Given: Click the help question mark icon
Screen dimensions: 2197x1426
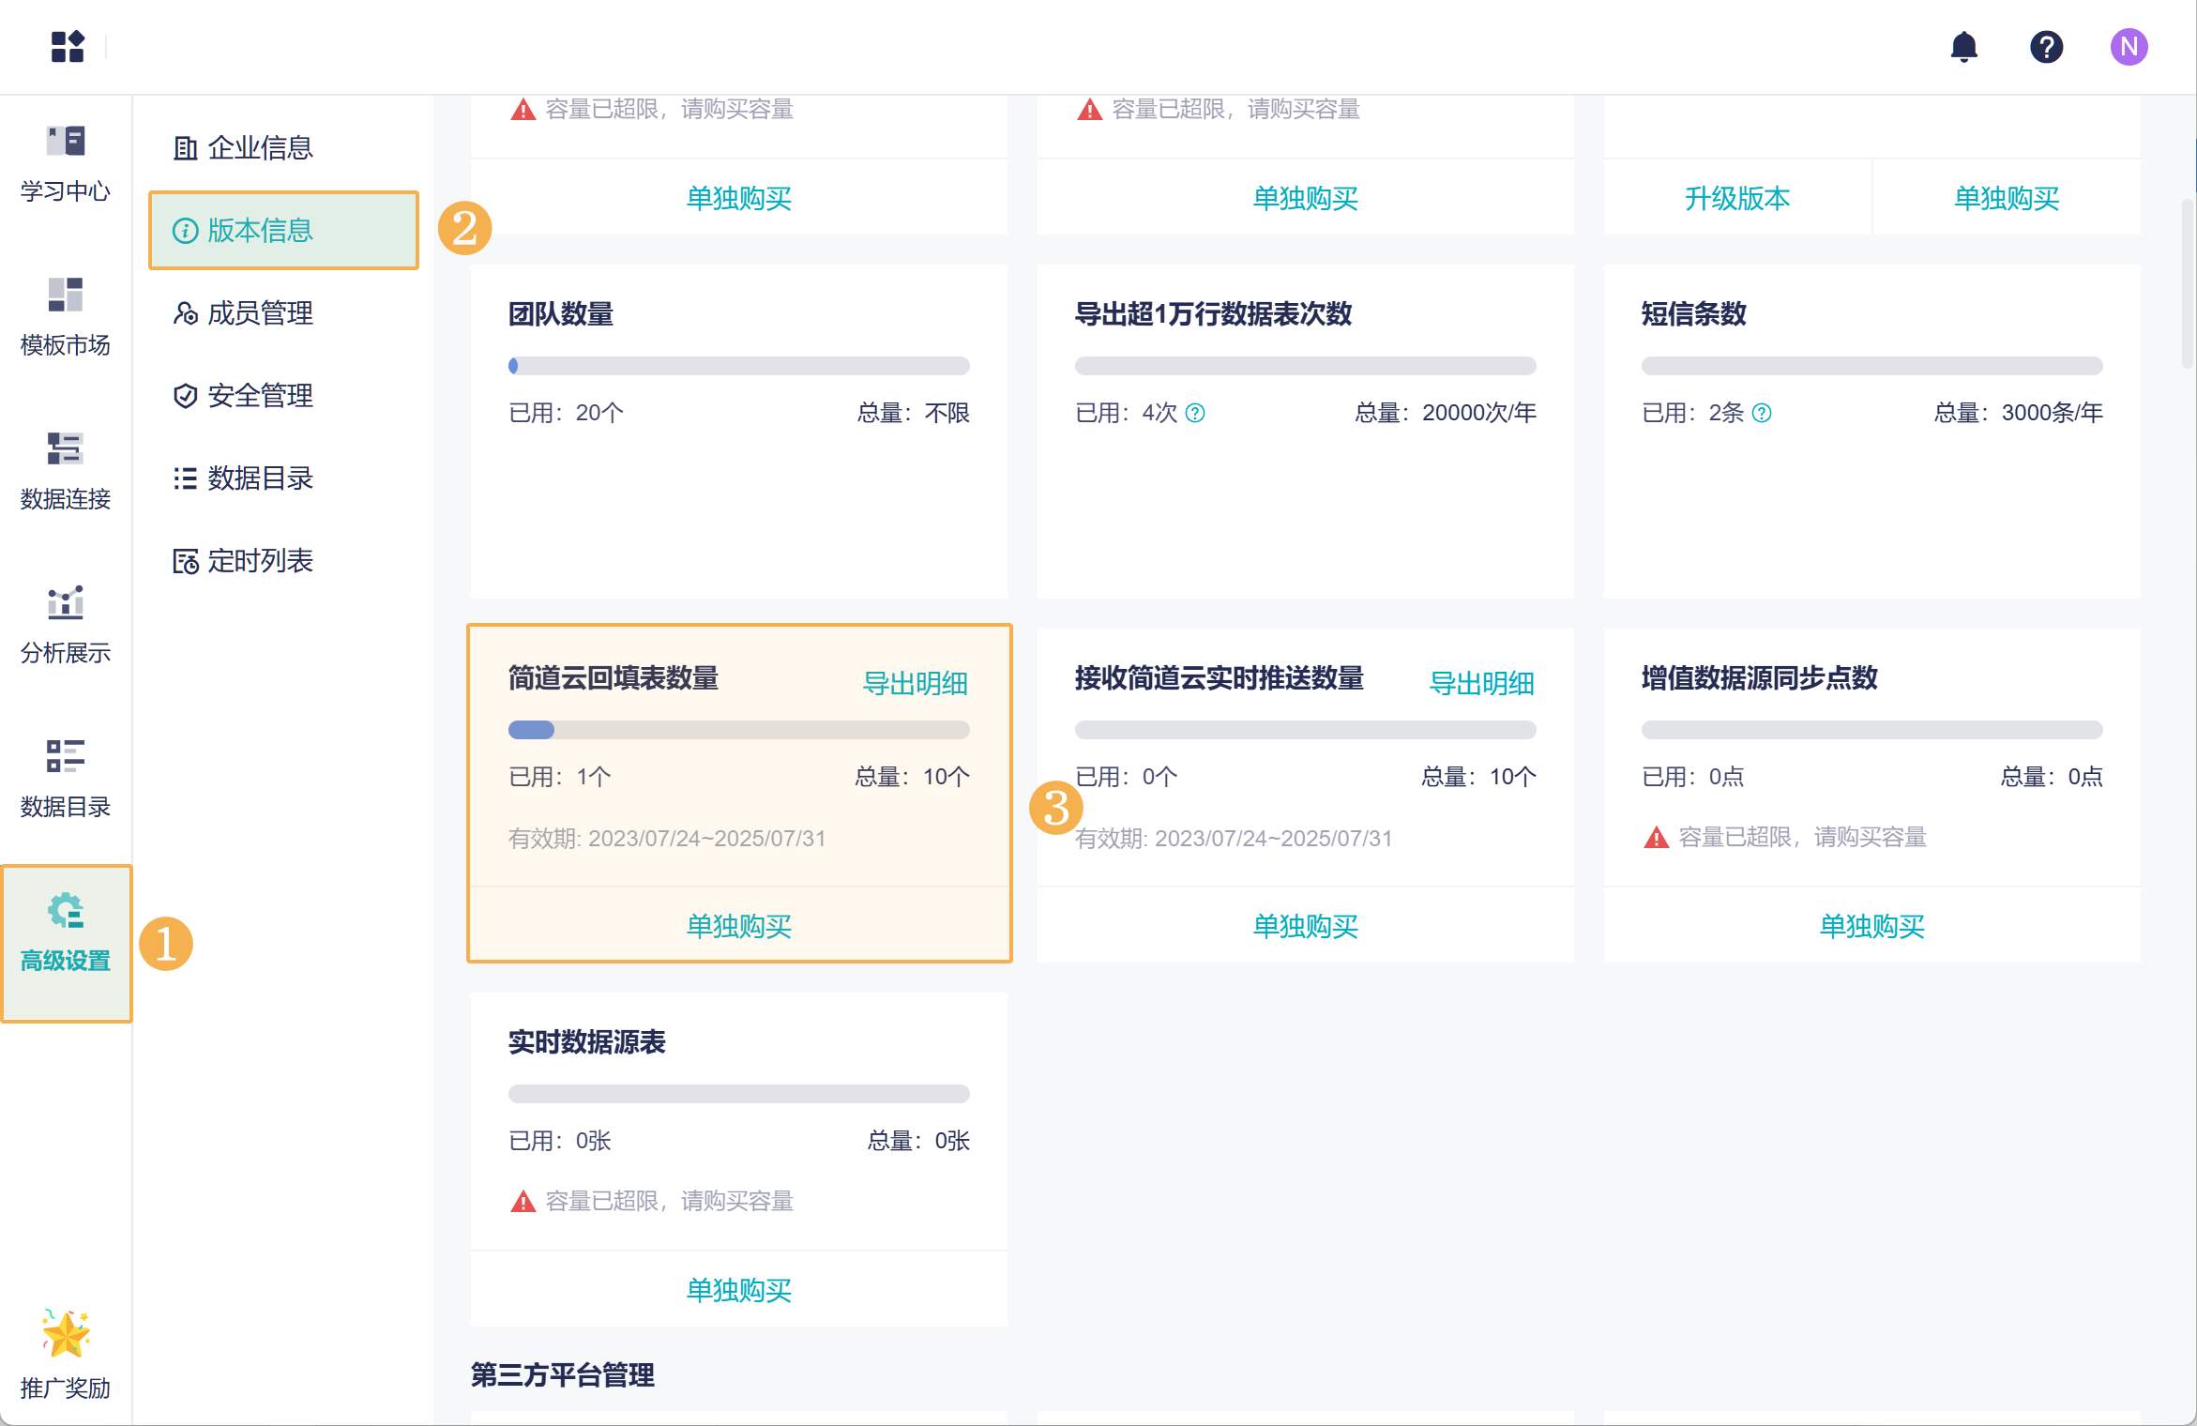Looking at the screenshot, I should 2046,47.
